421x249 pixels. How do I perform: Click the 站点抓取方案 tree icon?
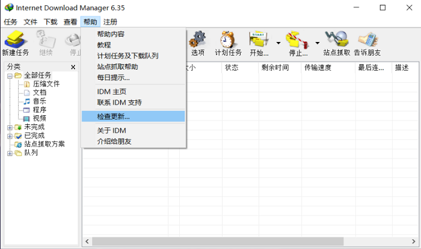click(x=18, y=145)
